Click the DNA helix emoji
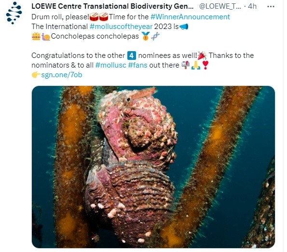The width and height of the screenshot is (287, 252). point(155,36)
